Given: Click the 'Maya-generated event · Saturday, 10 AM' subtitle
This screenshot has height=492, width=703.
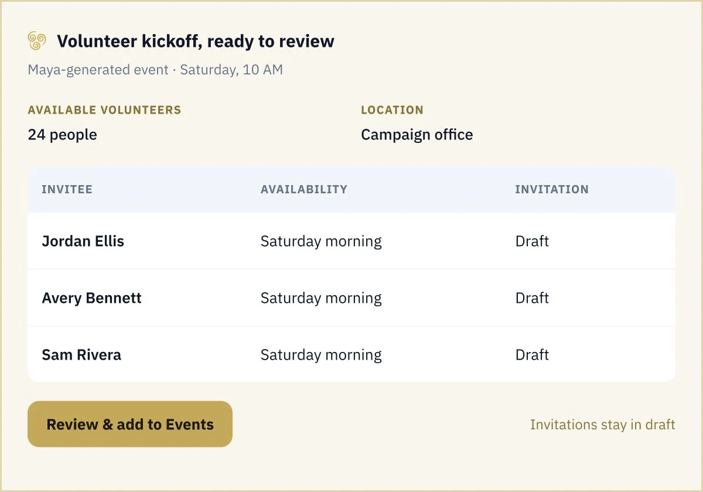Looking at the screenshot, I should coord(155,70).
